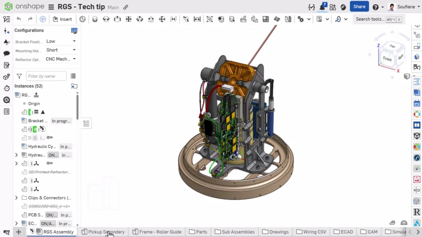422x237 pixels.
Task: Click the Front face of the view cube
Action: (x=387, y=58)
